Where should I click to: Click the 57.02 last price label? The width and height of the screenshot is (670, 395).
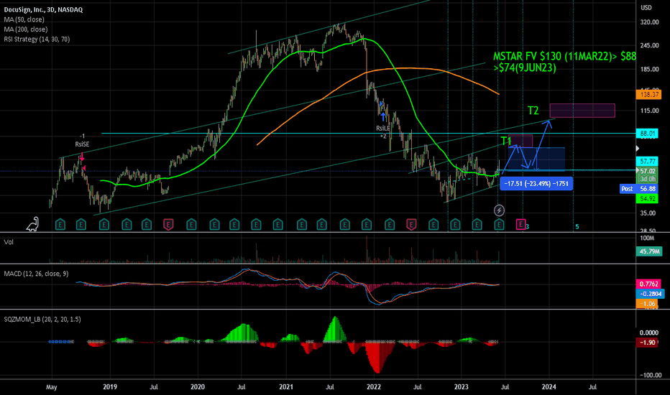click(x=648, y=171)
